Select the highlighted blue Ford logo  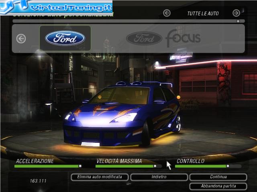(x=65, y=38)
